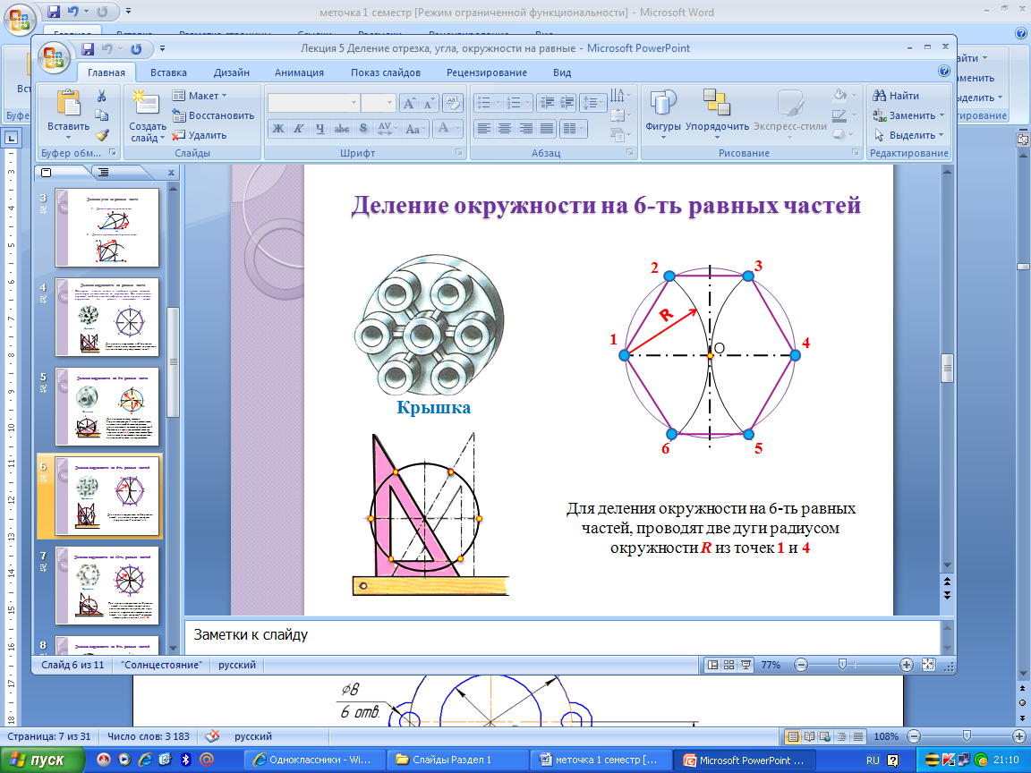This screenshot has width=1031, height=773.
Task: Start slideshow from status bar icon
Action: [746, 665]
